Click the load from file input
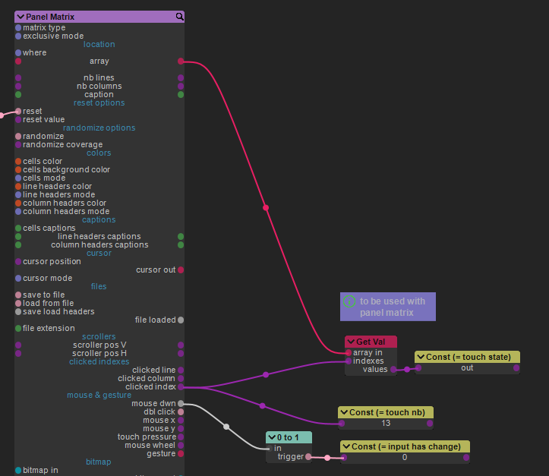This screenshot has width=549, height=476. pyautogui.click(x=18, y=303)
